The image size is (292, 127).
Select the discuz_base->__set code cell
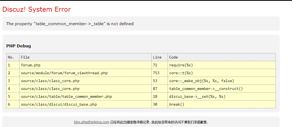pos(222,96)
